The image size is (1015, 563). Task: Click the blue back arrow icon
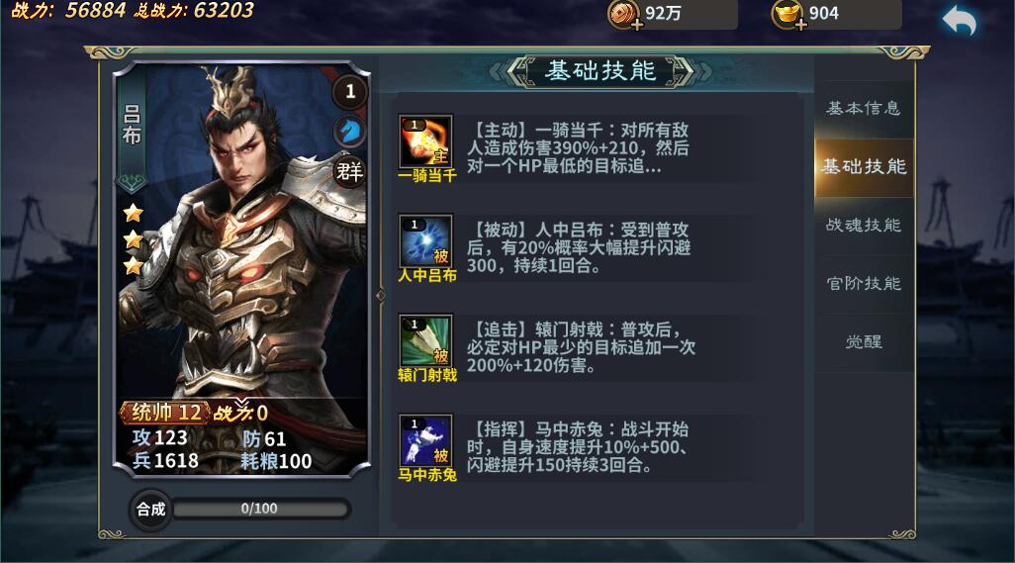click(x=960, y=20)
